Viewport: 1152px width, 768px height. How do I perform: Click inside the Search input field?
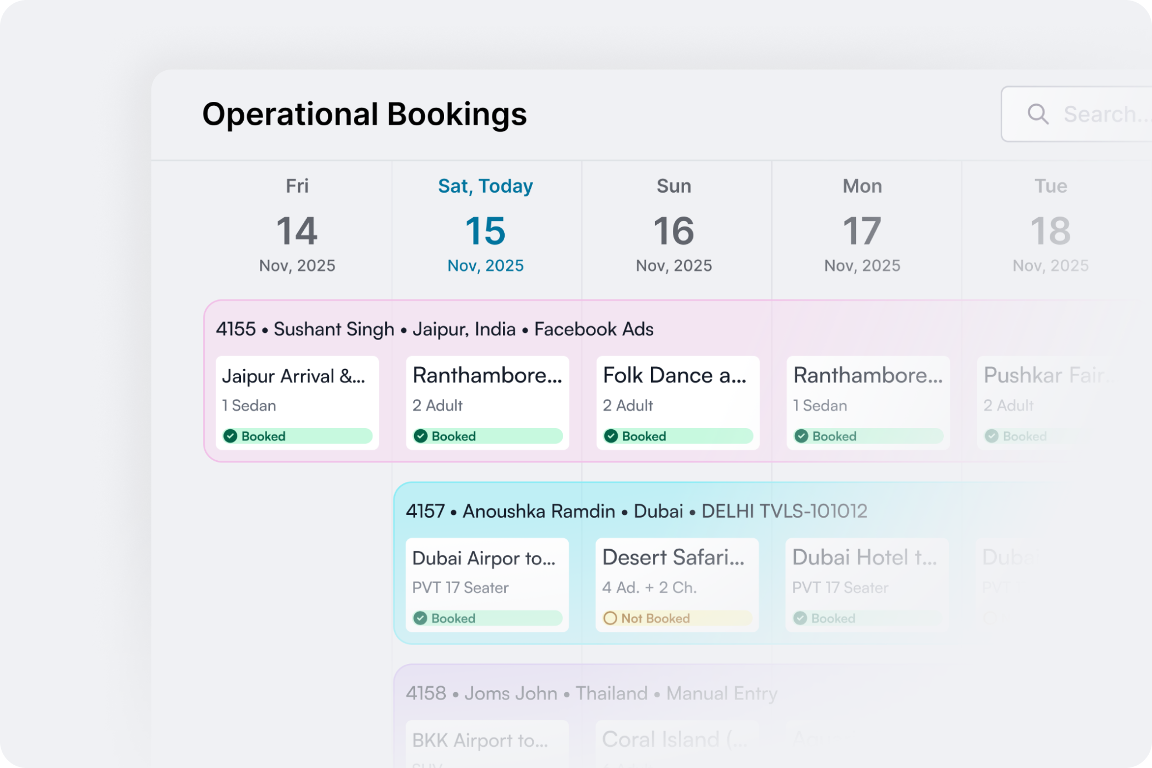click(x=1102, y=114)
